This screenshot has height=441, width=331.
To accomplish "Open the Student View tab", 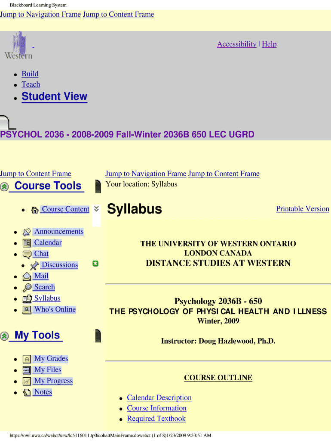I will point(55,96).
